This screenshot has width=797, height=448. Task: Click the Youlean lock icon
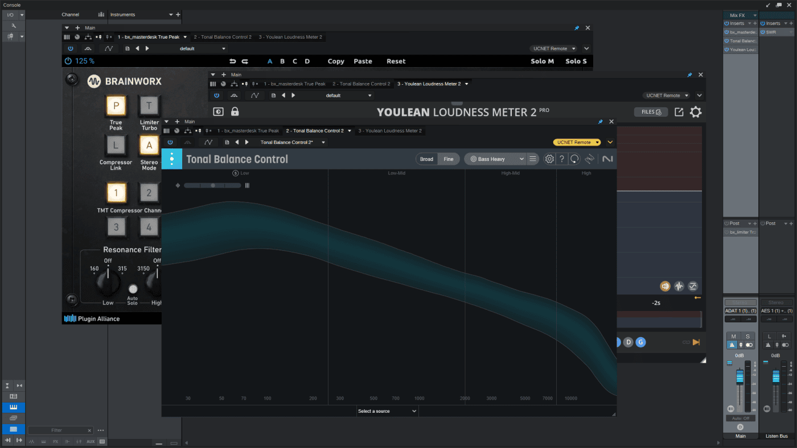pyautogui.click(x=235, y=112)
